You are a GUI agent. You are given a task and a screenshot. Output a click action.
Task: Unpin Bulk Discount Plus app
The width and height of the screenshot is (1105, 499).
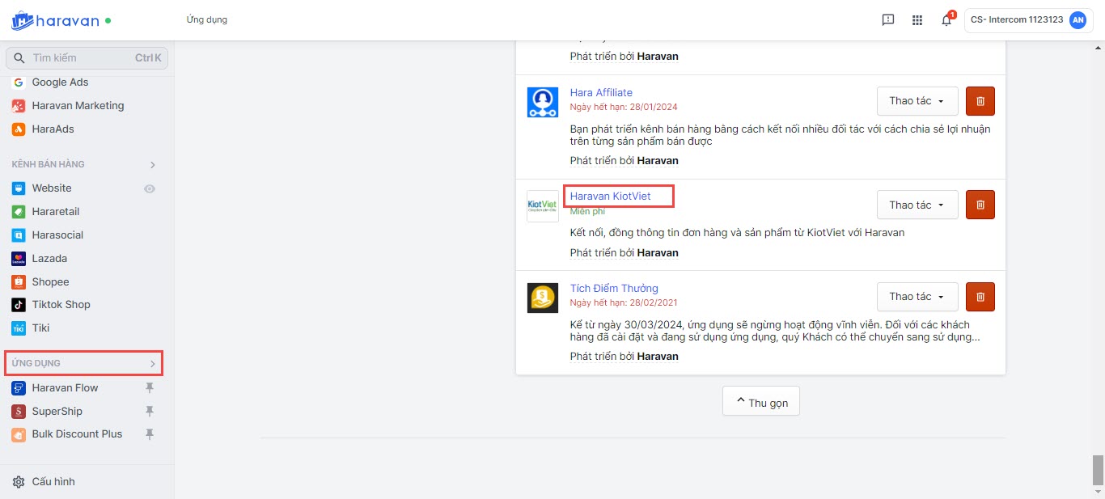(x=149, y=434)
